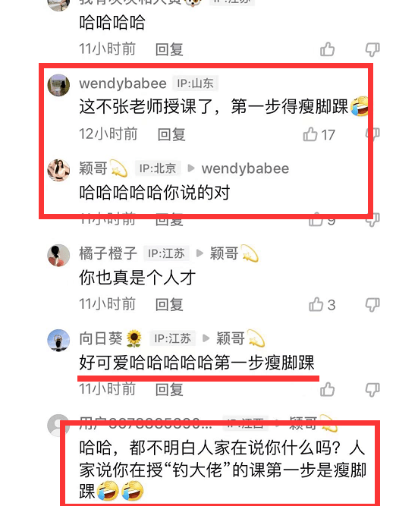Like the 哈哈哈哈 comment at top
This screenshot has width=396, height=506.
(327, 49)
